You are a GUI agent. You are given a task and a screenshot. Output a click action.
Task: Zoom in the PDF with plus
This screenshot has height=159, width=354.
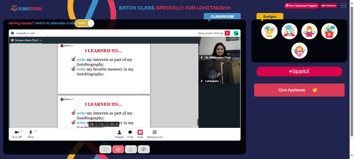(117, 124)
